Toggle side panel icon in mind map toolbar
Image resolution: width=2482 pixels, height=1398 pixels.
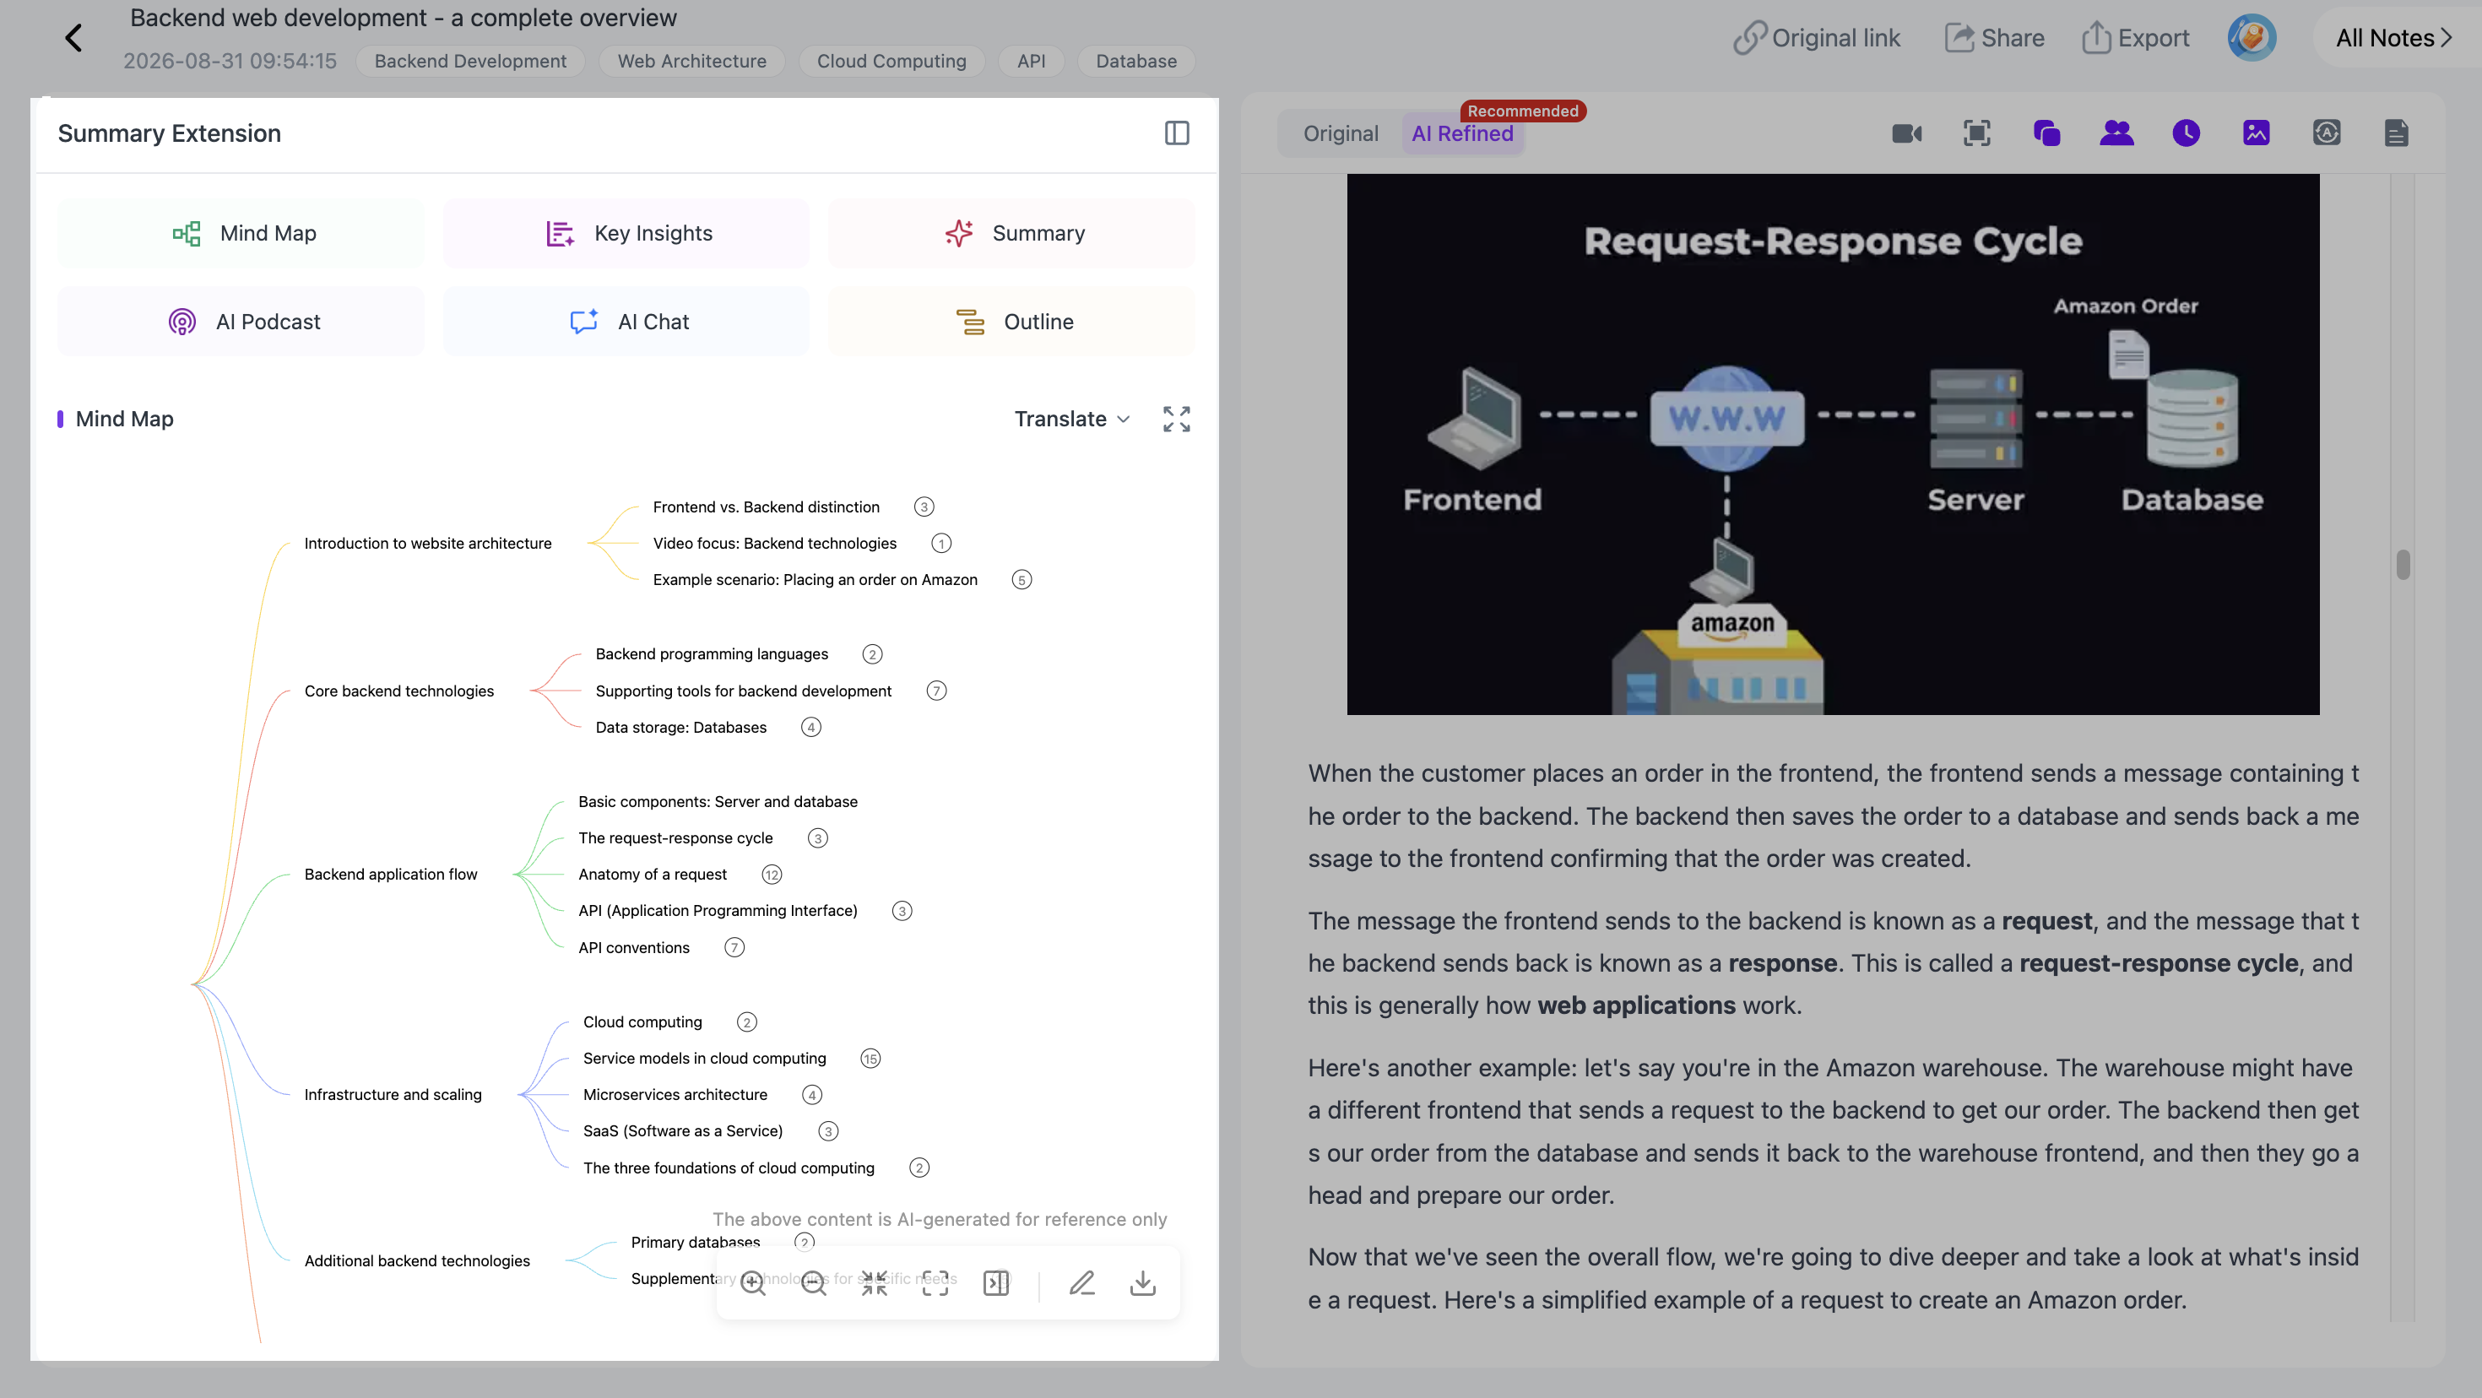pyautogui.click(x=995, y=1283)
